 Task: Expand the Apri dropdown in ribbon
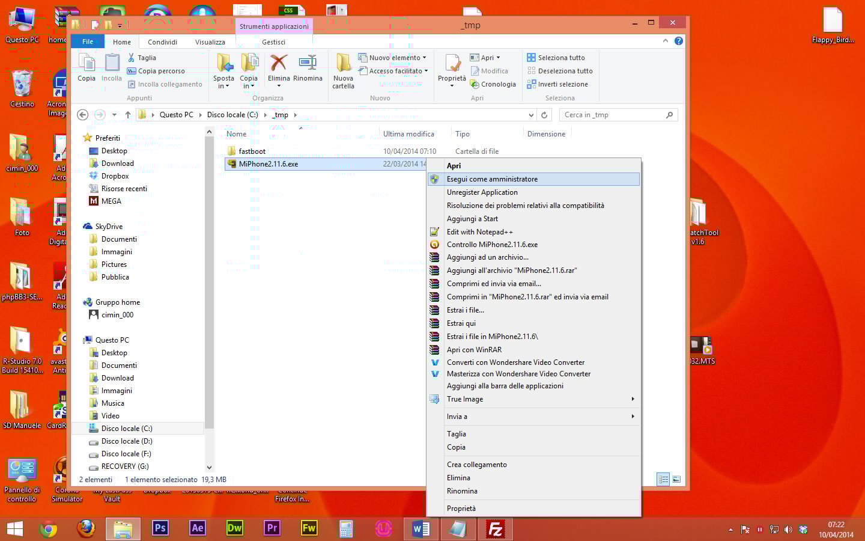498,58
